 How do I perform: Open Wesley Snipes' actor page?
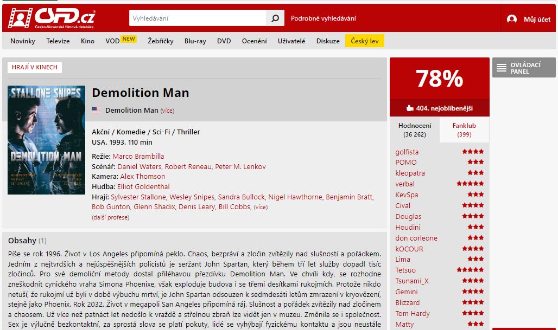tap(192, 197)
